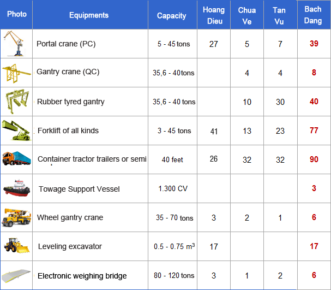Viewport: 331px width, 290px height.
Task: Select the towage support vessel photo
Action: 16,188
